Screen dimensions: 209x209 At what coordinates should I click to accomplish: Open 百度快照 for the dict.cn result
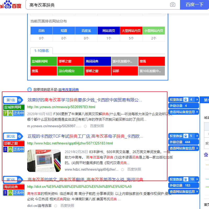[67, 206]
